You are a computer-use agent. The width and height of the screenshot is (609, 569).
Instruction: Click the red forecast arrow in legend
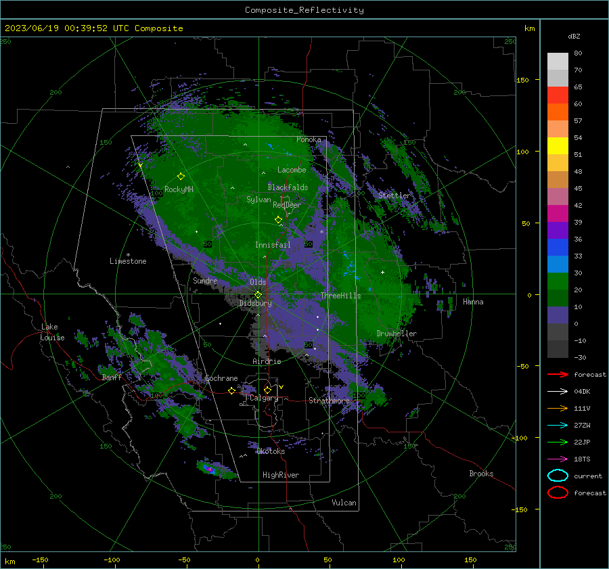(x=558, y=374)
